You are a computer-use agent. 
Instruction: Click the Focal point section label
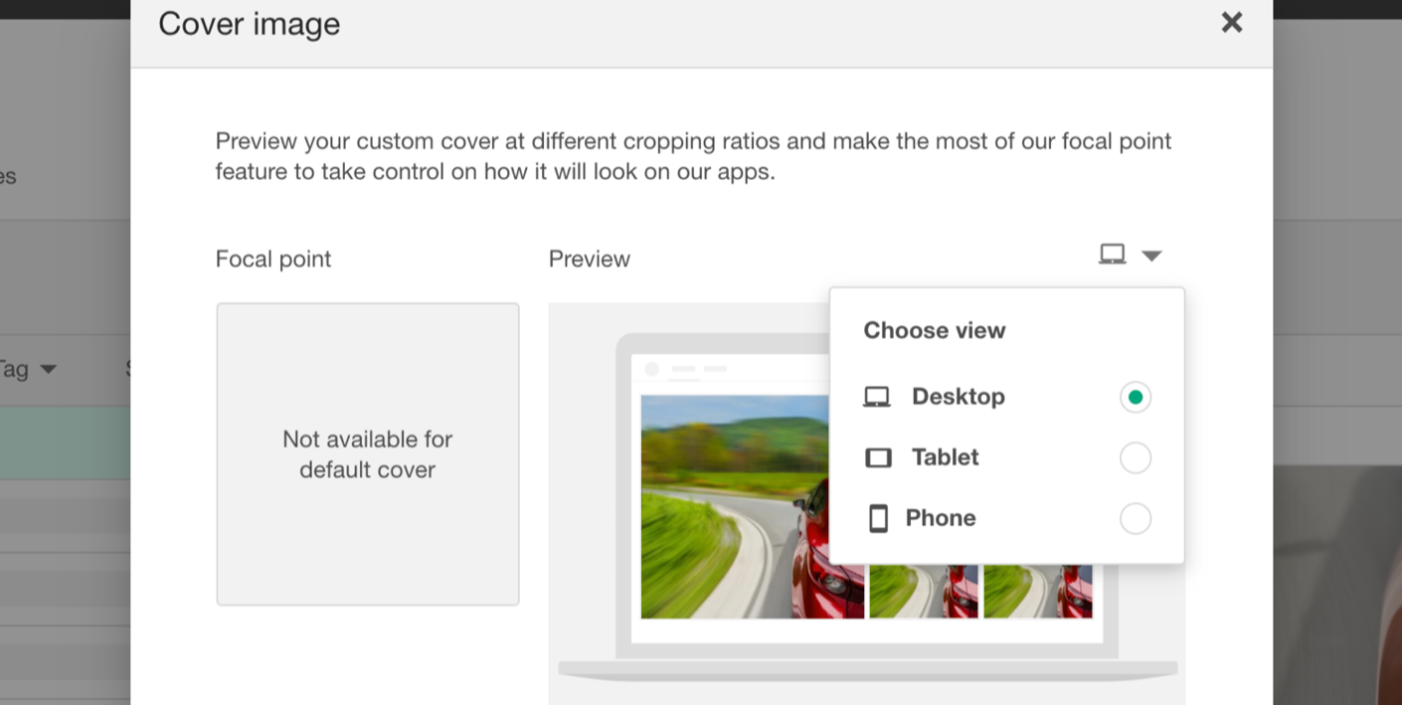pos(273,259)
